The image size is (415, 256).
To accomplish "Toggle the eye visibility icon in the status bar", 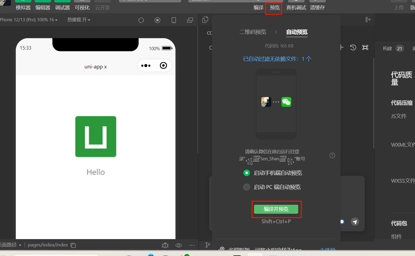I will [179, 245].
